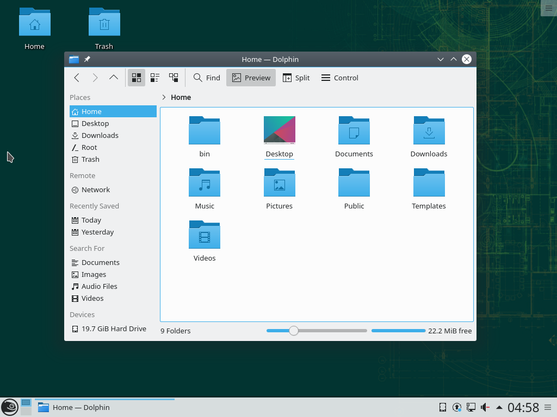Switch to Icons view mode
The height and width of the screenshot is (417, 557).
[137, 78]
